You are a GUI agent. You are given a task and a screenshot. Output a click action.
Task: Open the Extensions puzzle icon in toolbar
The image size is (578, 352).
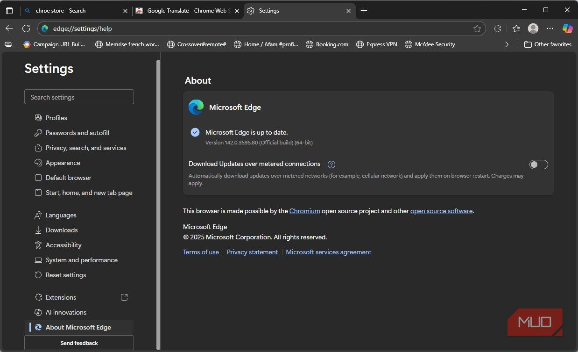coord(497,29)
